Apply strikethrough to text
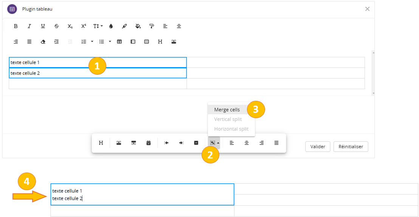 [x=56, y=26]
